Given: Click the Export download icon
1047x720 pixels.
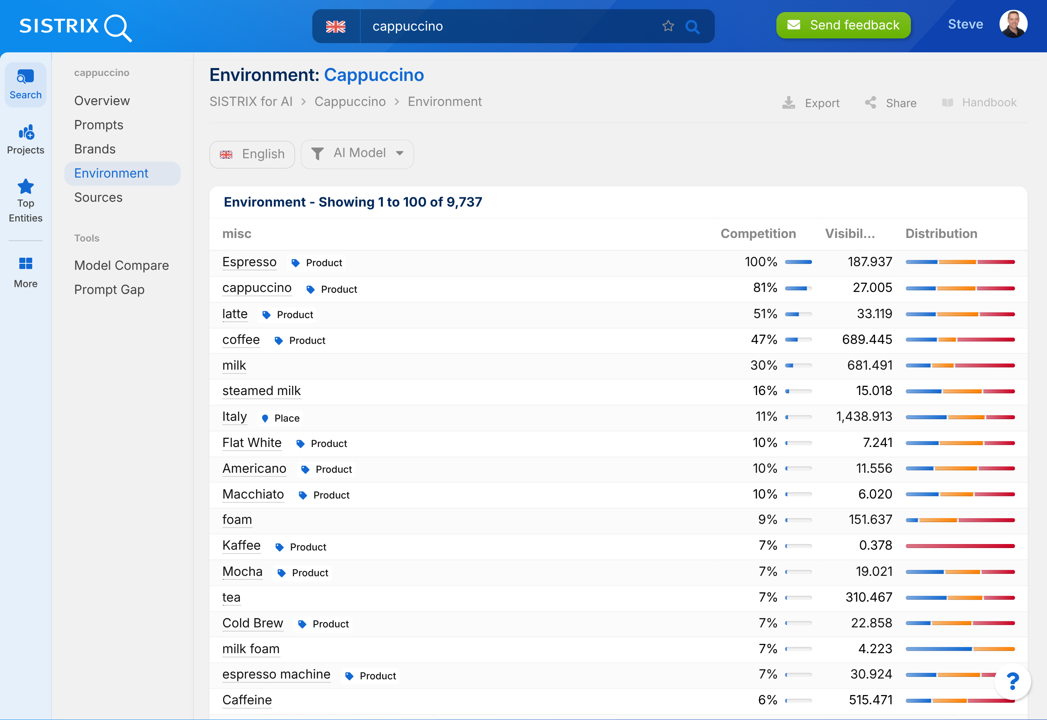Looking at the screenshot, I should pyautogui.click(x=788, y=103).
